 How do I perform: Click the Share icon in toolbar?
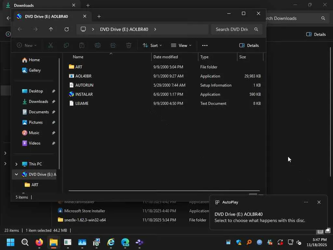pos(113,45)
